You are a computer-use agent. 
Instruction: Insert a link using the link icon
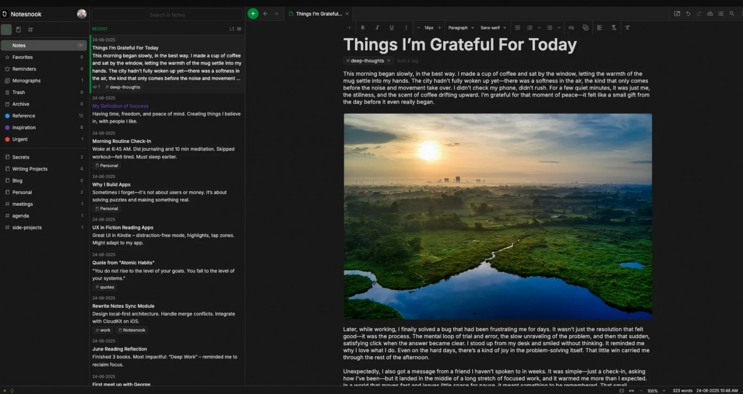pyautogui.click(x=571, y=28)
